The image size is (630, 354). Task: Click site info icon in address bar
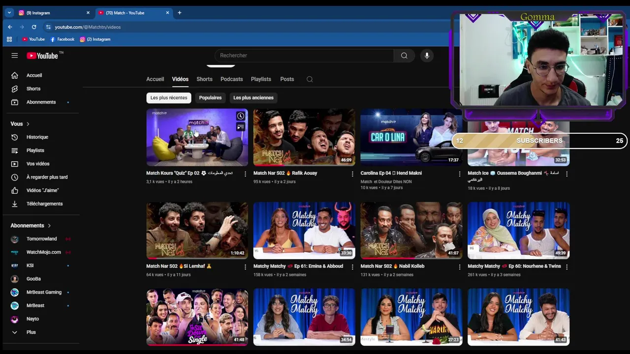(48, 27)
